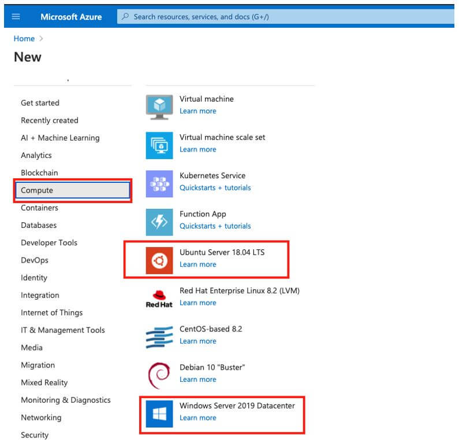Switch to the Databases category
459x442 pixels.
[x=39, y=225]
